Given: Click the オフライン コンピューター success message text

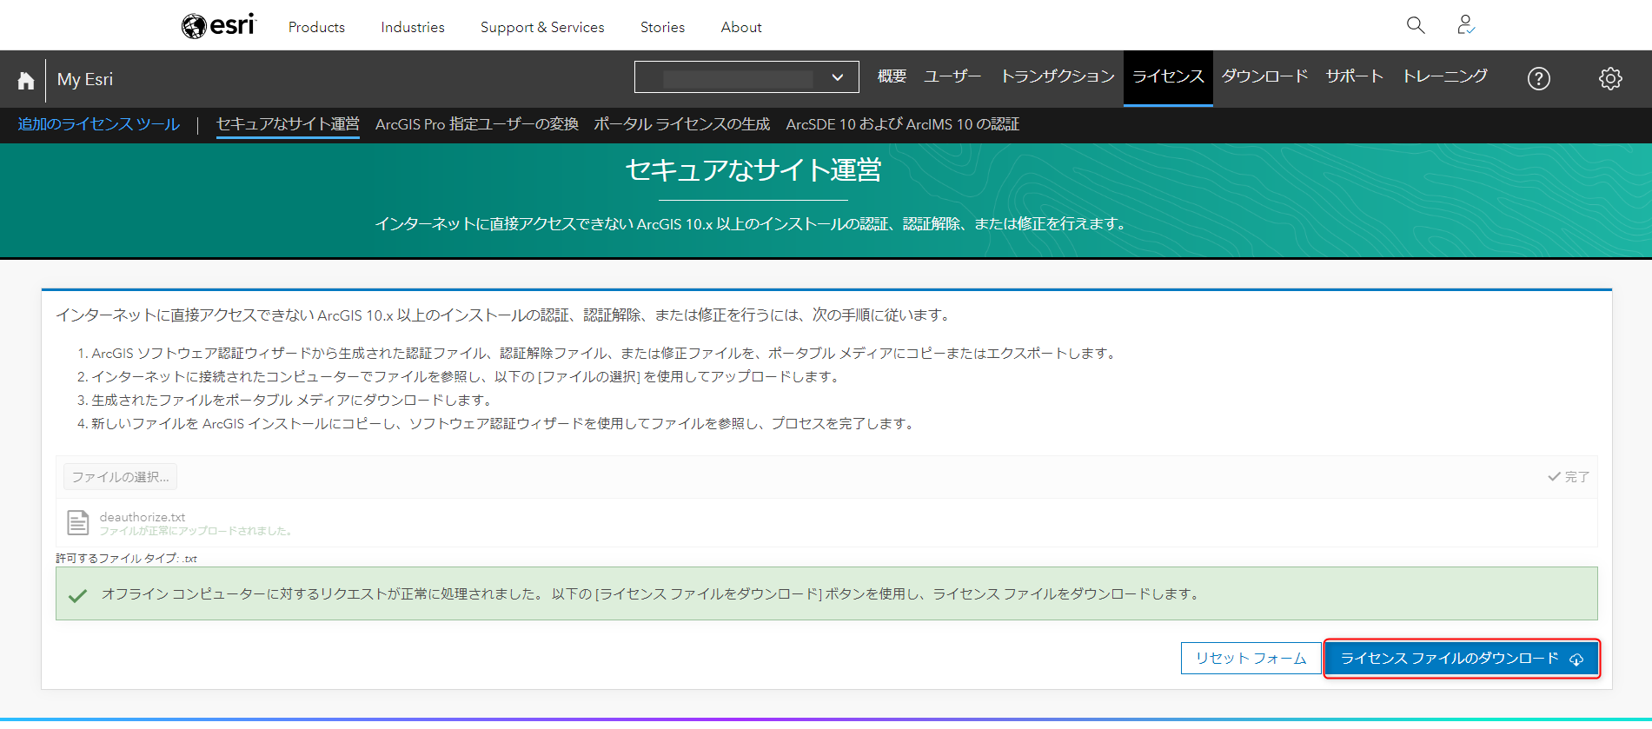Looking at the screenshot, I should pos(652,593).
